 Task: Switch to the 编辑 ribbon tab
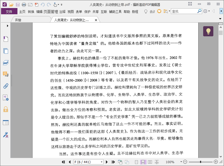pos(39,11)
